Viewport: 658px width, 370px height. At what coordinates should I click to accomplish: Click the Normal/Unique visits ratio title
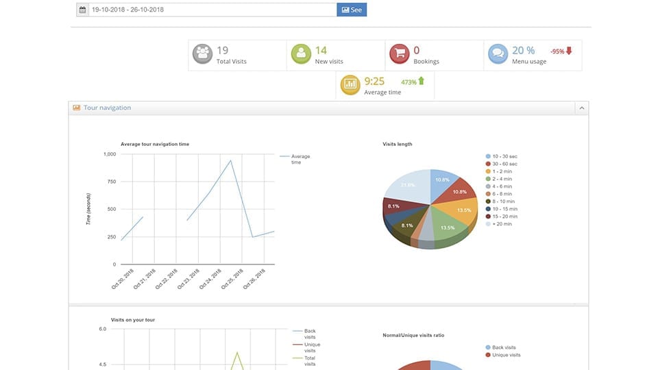pos(413,335)
